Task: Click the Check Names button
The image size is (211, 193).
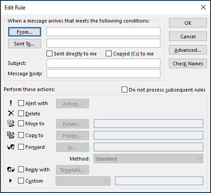Action: pyautogui.click(x=188, y=64)
